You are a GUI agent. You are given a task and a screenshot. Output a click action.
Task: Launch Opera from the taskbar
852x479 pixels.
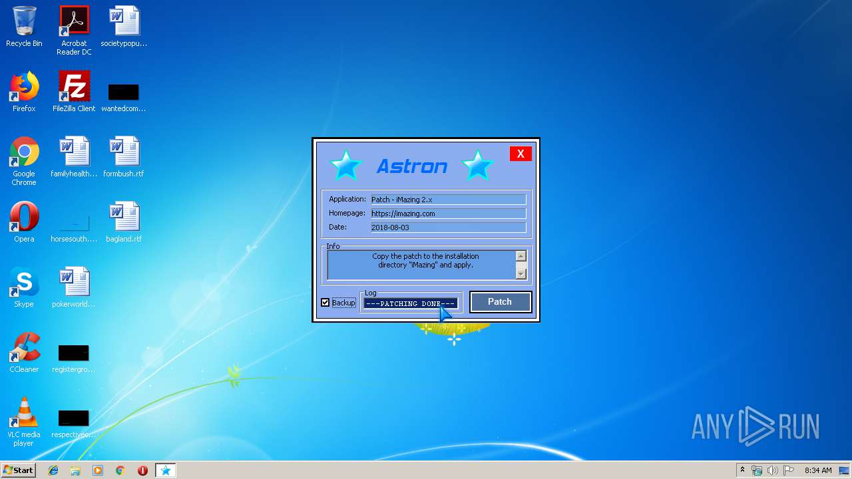point(142,470)
